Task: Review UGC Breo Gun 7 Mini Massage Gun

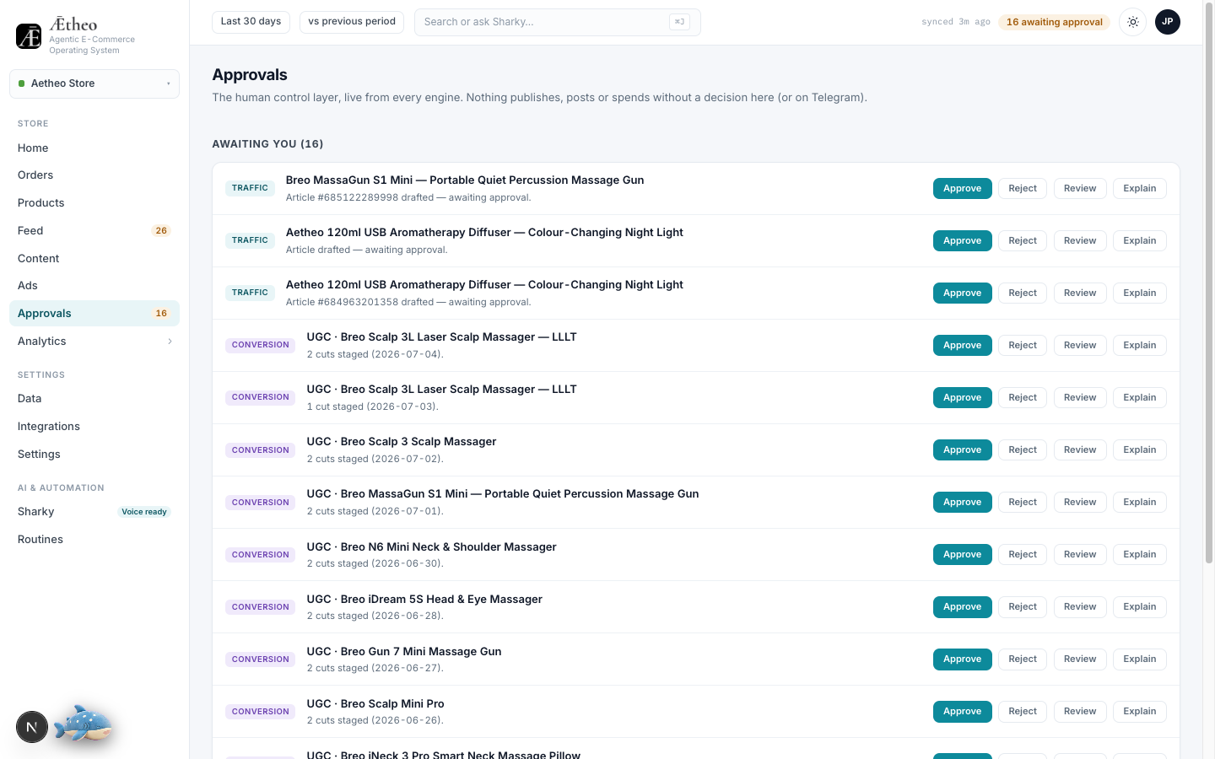Action: coord(1080,659)
